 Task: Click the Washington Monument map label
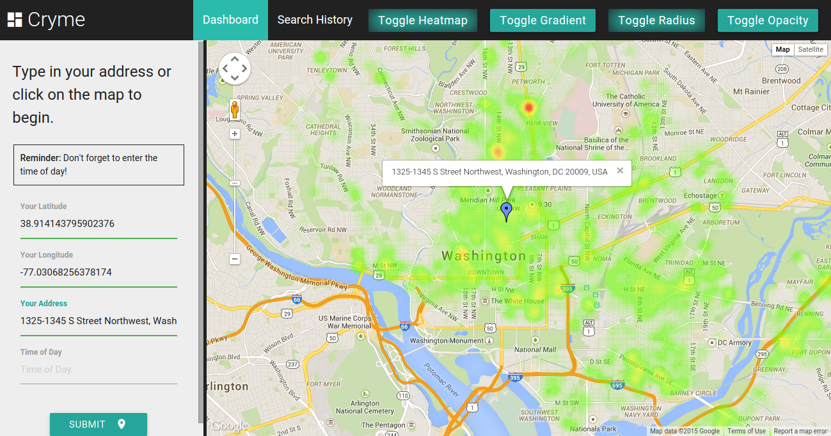coord(447,341)
